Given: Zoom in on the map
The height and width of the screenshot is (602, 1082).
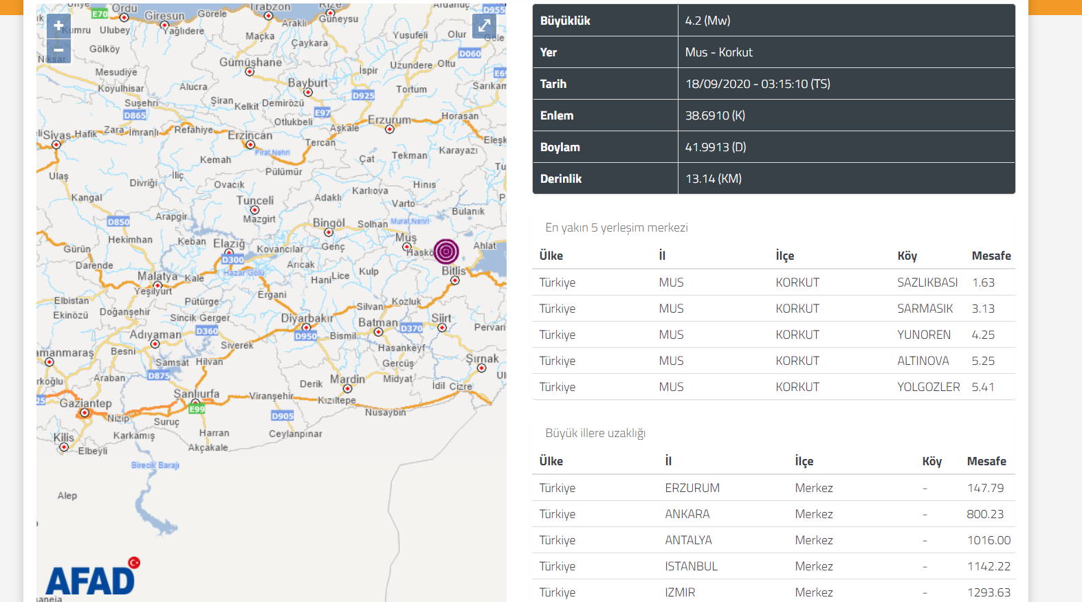Looking at the screenshot, I should (x=58, y=26).
